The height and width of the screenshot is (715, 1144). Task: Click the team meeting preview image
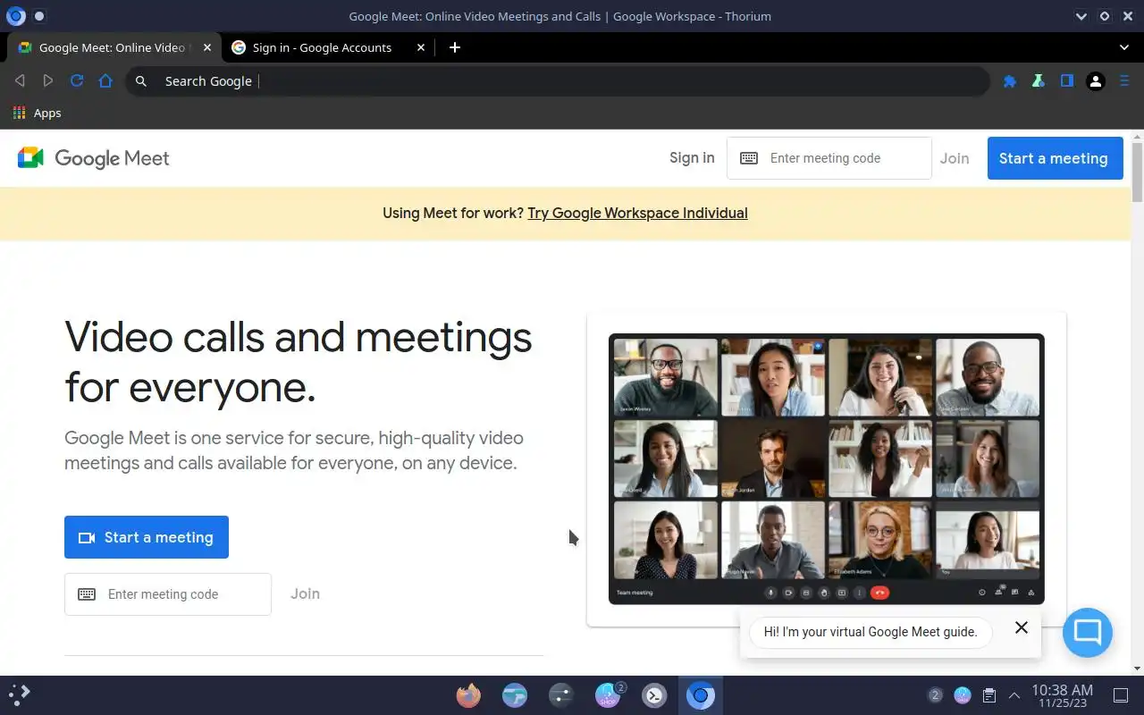coord(827,469)
